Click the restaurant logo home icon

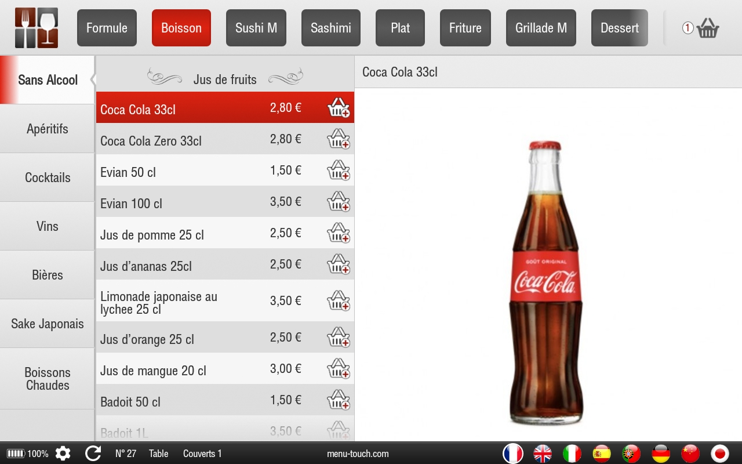coord(37,28)
